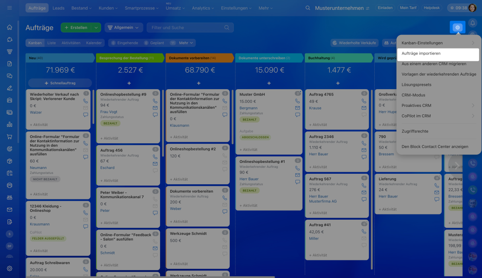Open the warehouse icon in the left sidebar
Screen dimensions: 482x278
click(x=9, y=100)
